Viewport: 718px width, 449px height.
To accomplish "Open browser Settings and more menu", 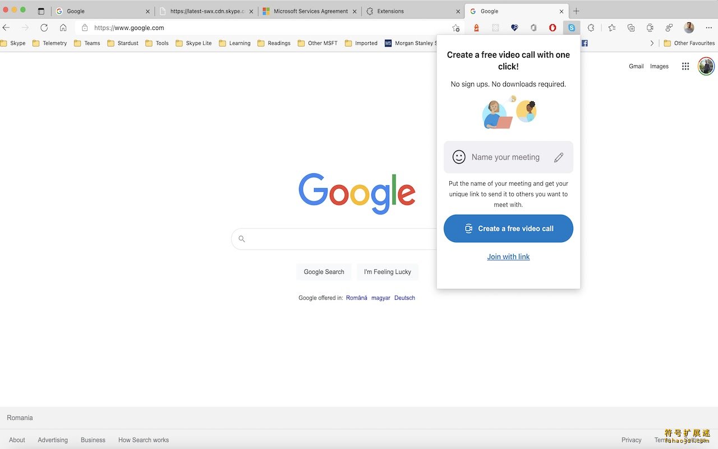I will tap(708, 28).
